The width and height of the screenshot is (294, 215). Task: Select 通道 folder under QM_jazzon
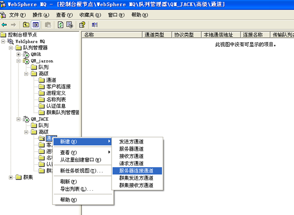pyautogui.click(x=47, y=80)
